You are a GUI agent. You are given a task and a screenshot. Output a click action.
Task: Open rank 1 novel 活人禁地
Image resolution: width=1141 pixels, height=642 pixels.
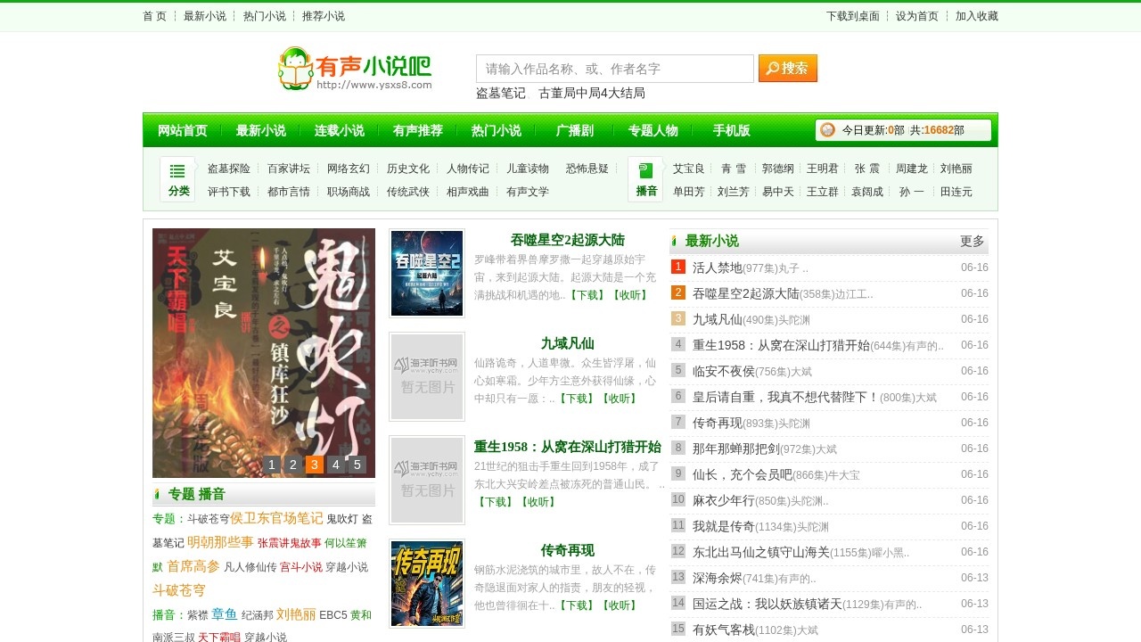pyautogui.click(x=717, y=267)
